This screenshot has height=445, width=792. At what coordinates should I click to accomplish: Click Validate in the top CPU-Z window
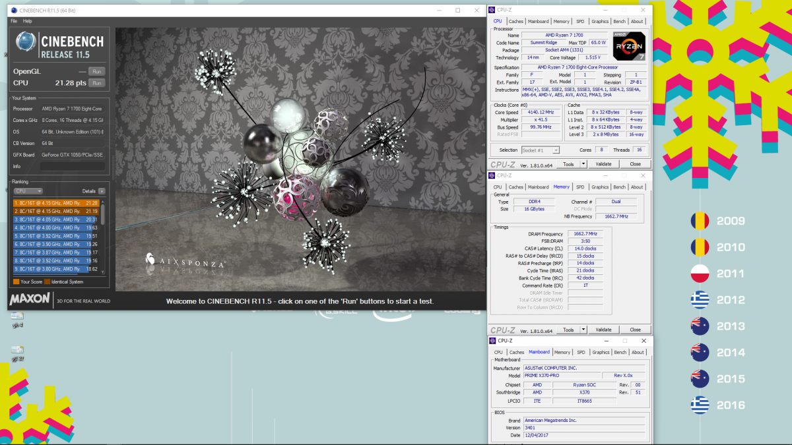[603, 164]
